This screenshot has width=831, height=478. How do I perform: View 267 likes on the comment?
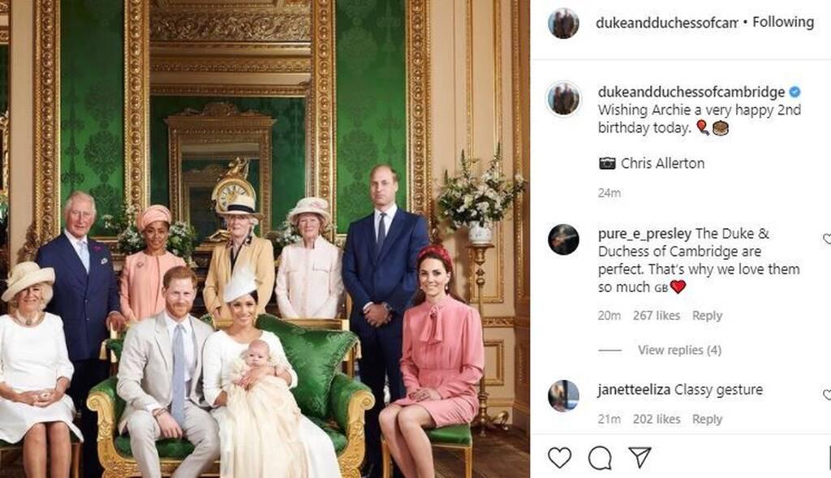tap(656, 316)
